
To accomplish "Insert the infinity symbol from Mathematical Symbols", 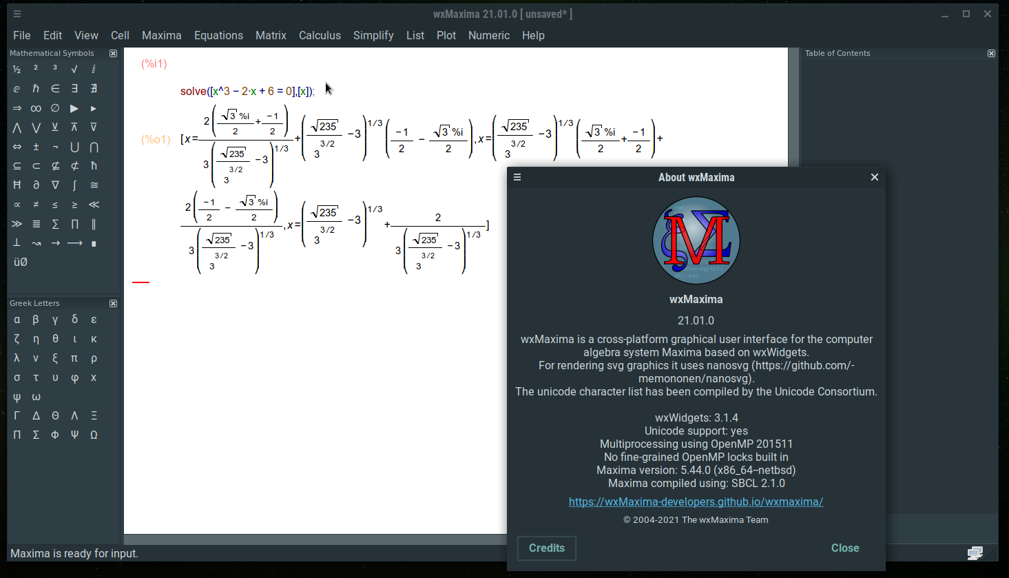I will (x=36, y=108).
